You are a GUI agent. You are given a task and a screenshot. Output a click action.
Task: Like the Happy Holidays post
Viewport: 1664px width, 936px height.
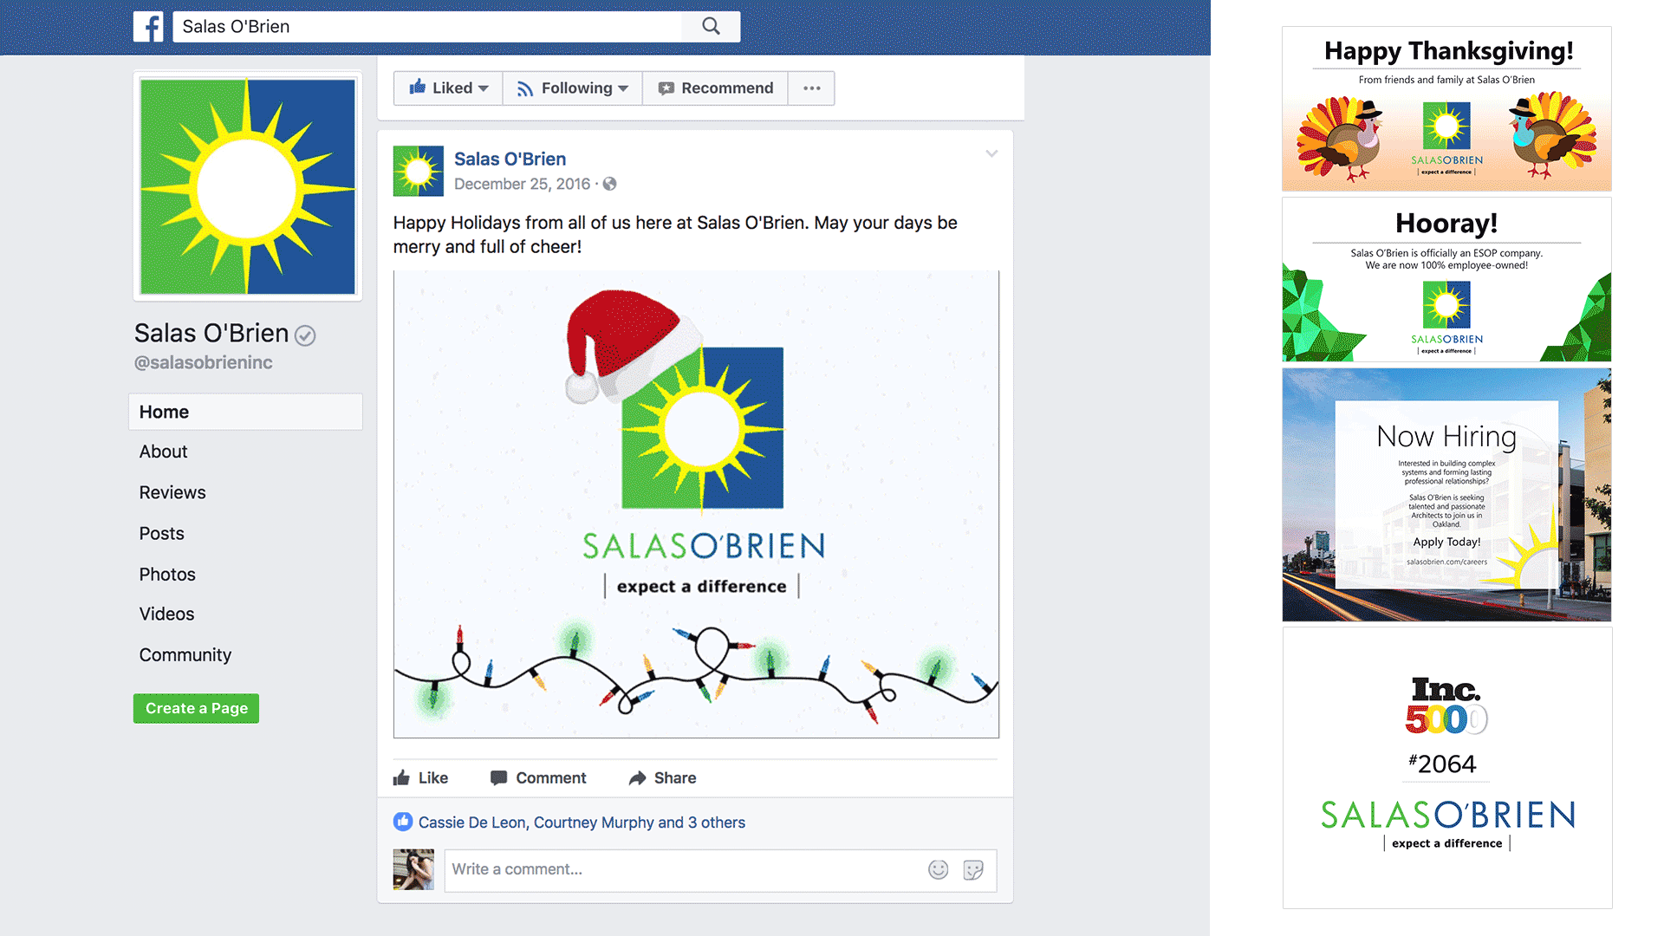(420, 777)
